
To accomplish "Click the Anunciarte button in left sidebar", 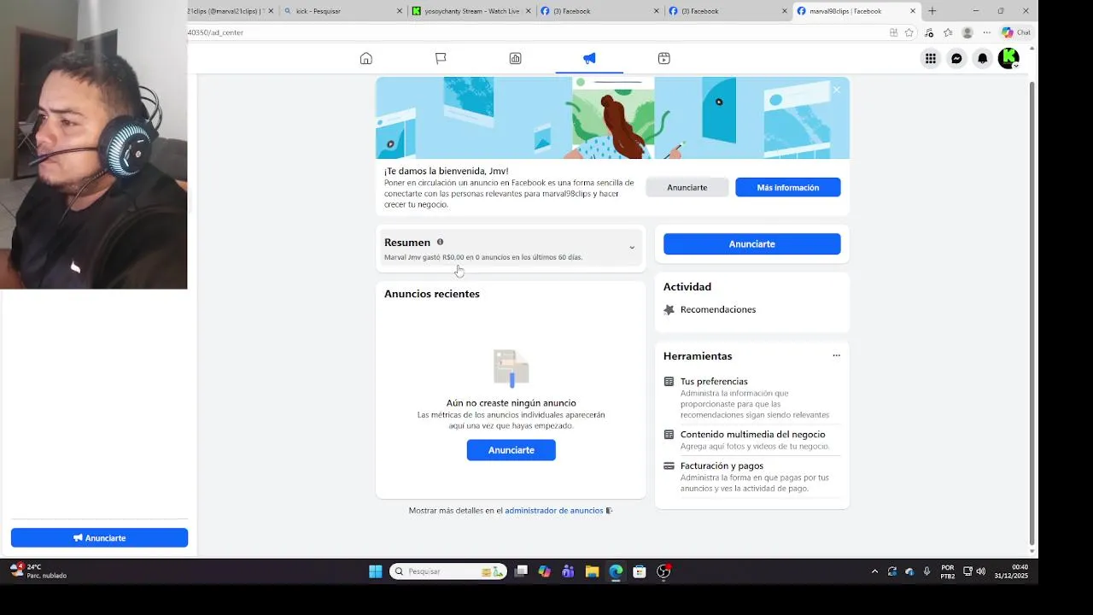I will 99,537.
